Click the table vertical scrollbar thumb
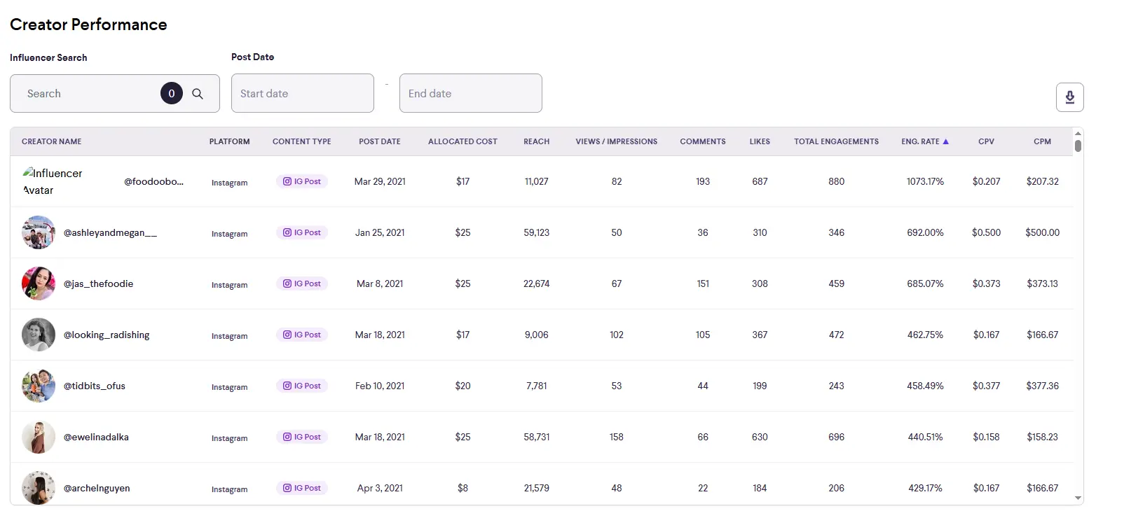1124x518 pixels. click(1078, 146)
